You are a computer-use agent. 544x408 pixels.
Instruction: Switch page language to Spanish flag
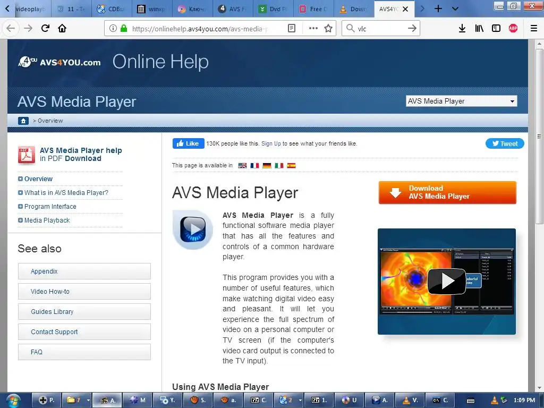[292, 166]
